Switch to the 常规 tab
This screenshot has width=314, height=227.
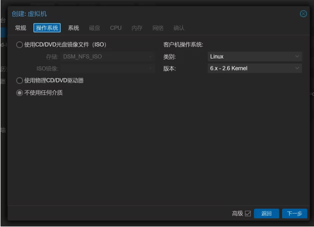20,28
